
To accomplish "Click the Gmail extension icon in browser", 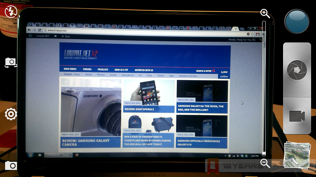I will point(258,34).
